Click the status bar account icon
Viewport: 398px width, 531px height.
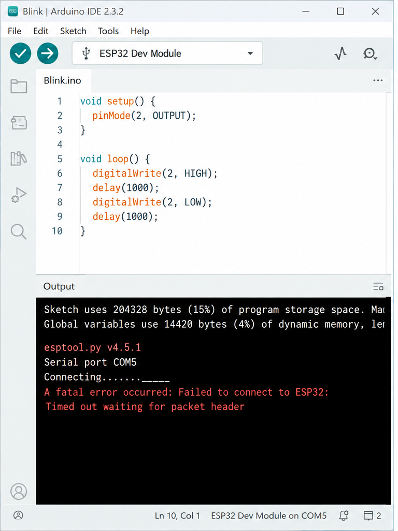18,515
